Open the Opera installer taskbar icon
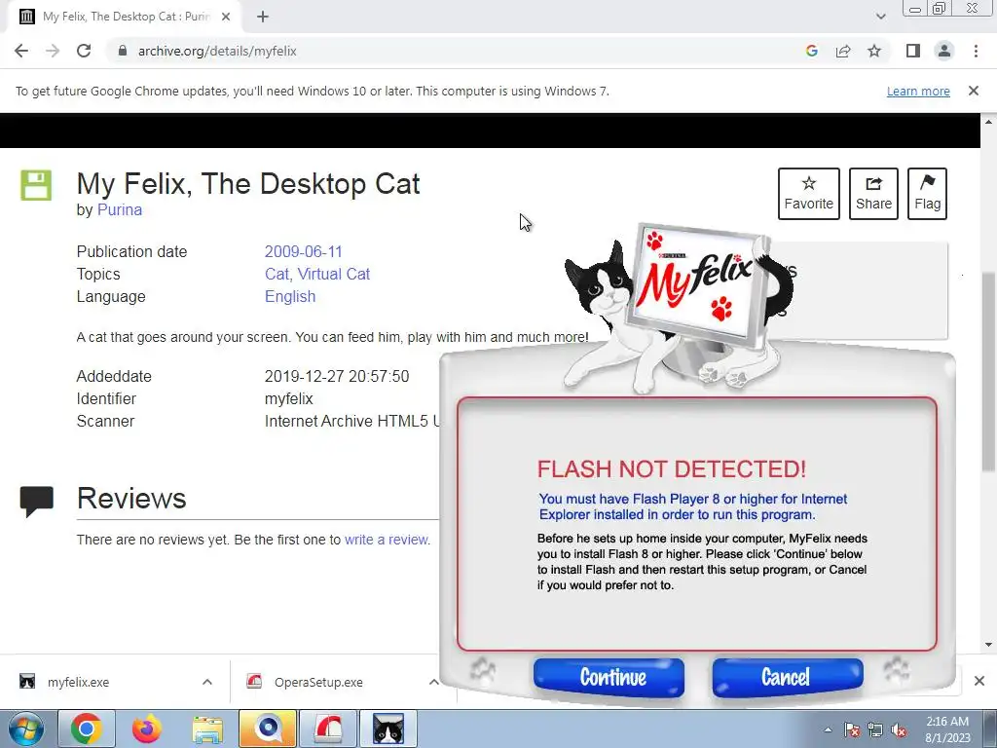 [328, 729]
